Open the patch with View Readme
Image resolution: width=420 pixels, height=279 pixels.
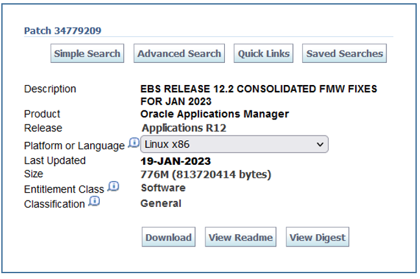241,237
